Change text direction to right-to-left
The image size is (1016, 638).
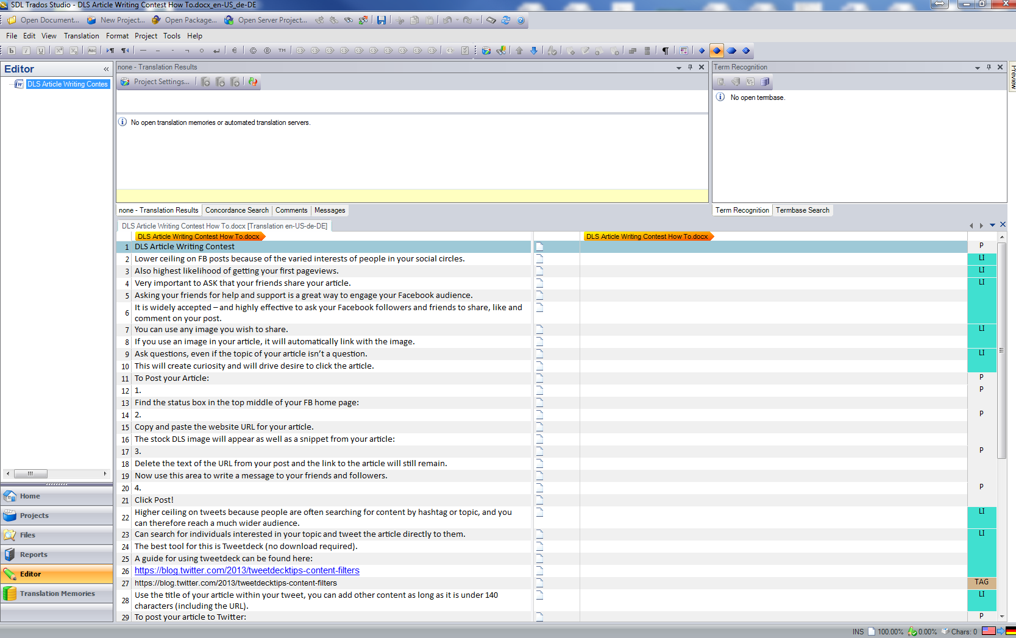click(125, 51)
